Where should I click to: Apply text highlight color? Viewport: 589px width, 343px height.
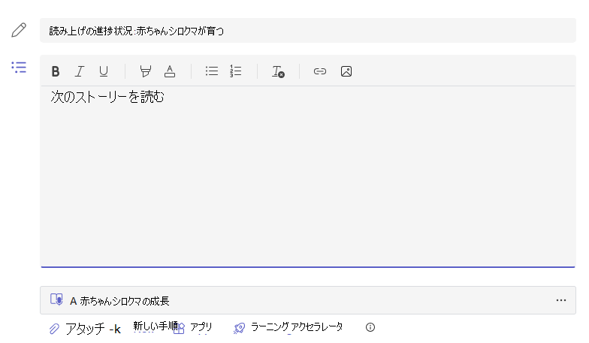(146, 71)
